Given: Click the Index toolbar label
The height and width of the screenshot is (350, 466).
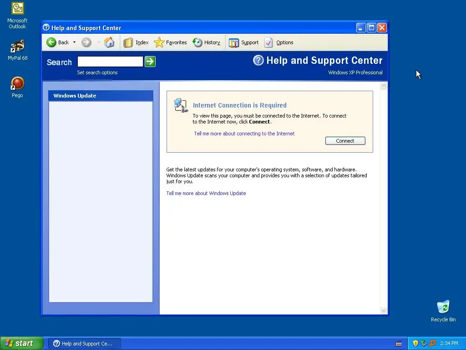Looking at the screenshot, I should coord(142,42).
